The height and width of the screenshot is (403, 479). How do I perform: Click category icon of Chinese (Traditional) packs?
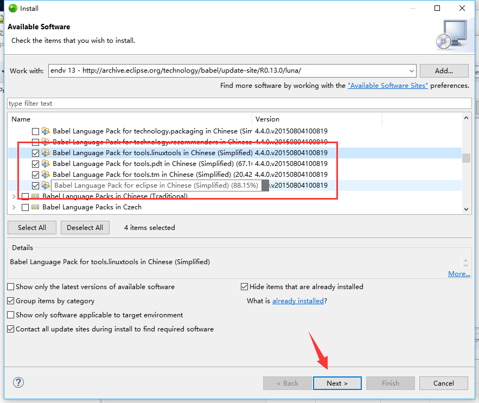click(35, 196)
